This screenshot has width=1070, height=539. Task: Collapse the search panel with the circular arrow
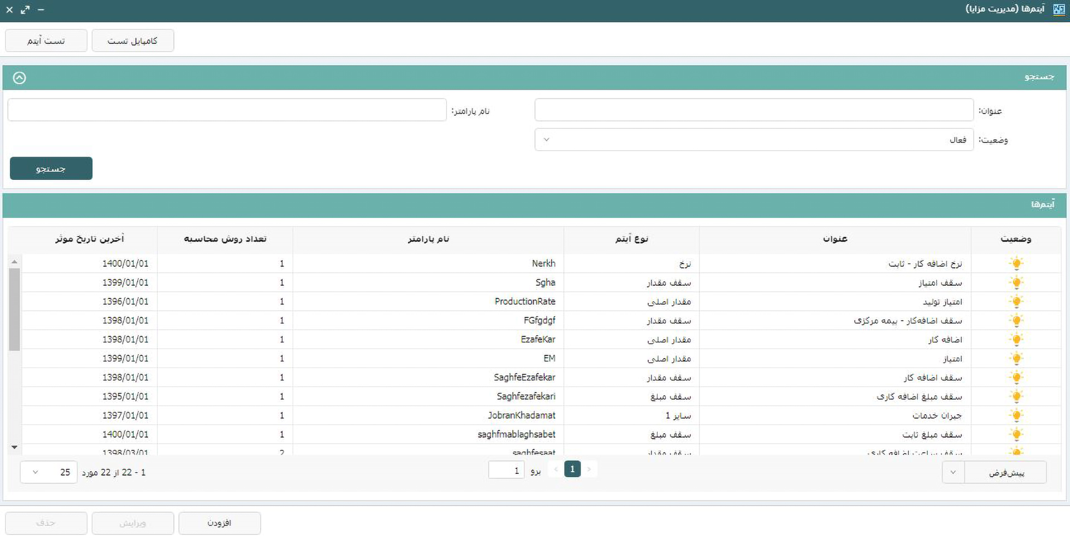[x=20, y=78]
